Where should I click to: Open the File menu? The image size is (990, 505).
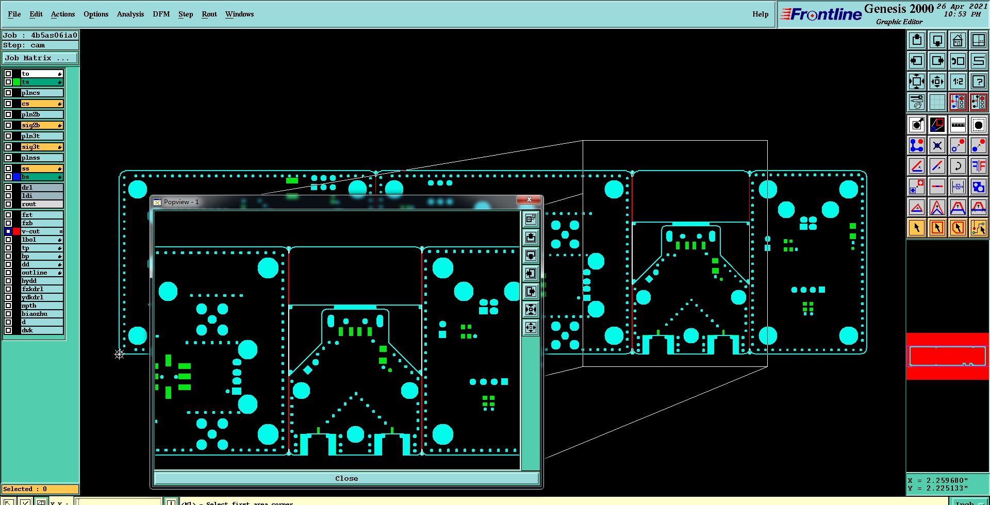point(14,14)
